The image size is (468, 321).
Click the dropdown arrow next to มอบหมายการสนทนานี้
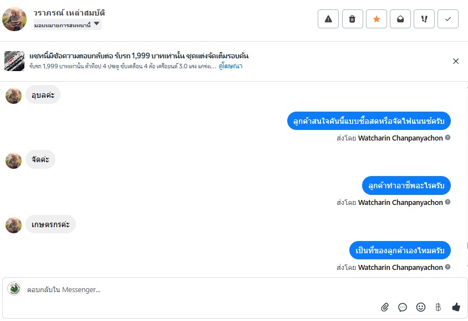click(96, 24)
